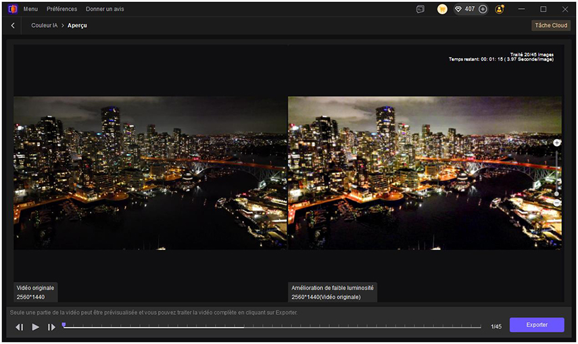The height and width of the screenshot is (344, 578).
Task: Click the gold coin premium icon
Action: point(442,9)
